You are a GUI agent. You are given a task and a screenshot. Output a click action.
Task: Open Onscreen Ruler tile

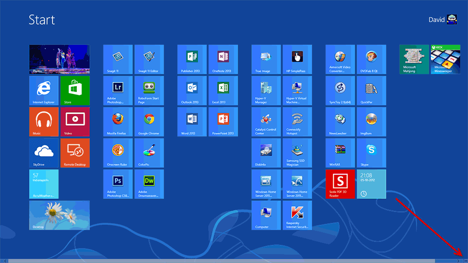click(118, 153)
